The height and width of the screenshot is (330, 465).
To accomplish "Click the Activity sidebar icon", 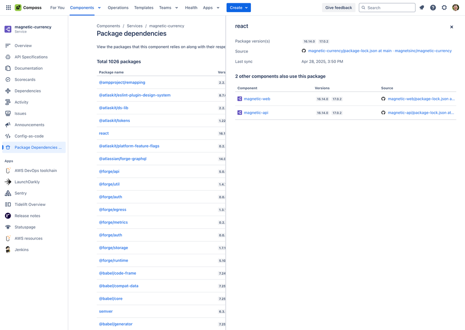I will (x=8, y=102).
